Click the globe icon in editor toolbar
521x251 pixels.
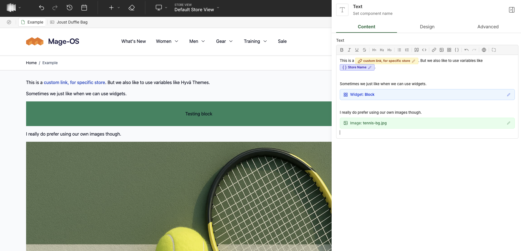tap(484, 50)
